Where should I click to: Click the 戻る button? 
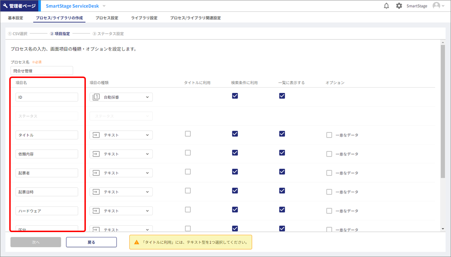click(x=91, y=242)
